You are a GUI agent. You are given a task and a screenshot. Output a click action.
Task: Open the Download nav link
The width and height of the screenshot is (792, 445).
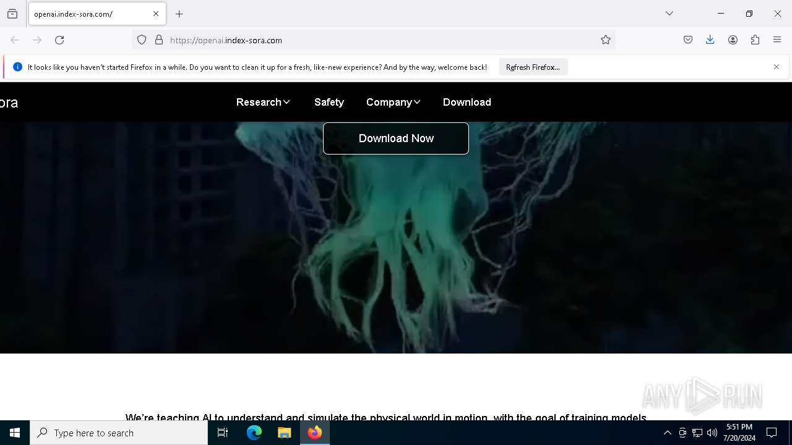(467, 102)
